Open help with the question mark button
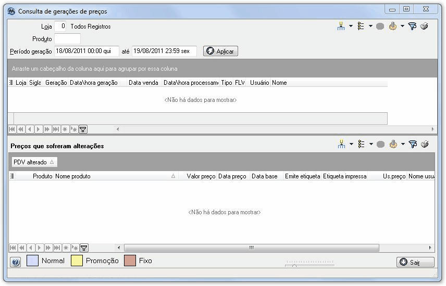 tap(16, 262)
